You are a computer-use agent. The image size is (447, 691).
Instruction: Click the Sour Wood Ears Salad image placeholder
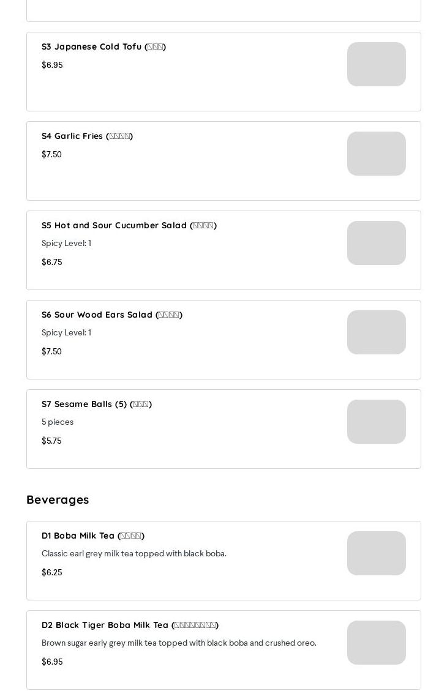pyautogui.click(x=376, y=332)
